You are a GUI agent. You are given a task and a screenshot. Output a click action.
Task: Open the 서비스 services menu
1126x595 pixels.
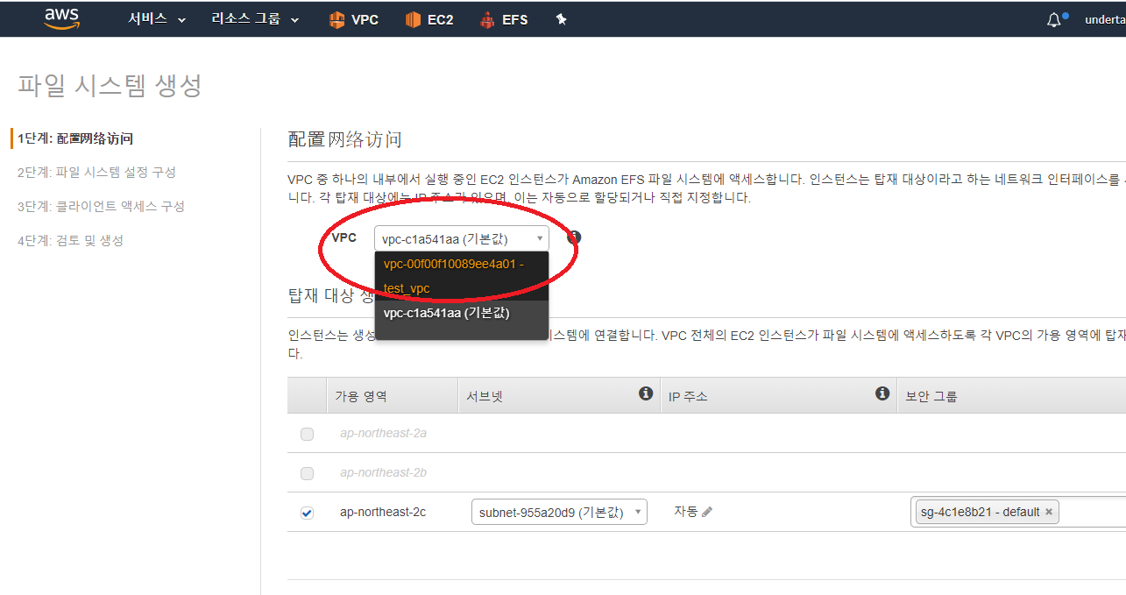157,18
